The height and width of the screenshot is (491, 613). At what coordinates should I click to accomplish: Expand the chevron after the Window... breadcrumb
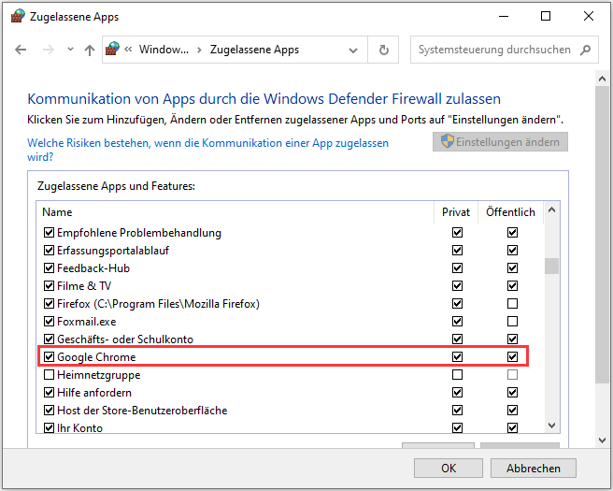(x=199, y=50)
